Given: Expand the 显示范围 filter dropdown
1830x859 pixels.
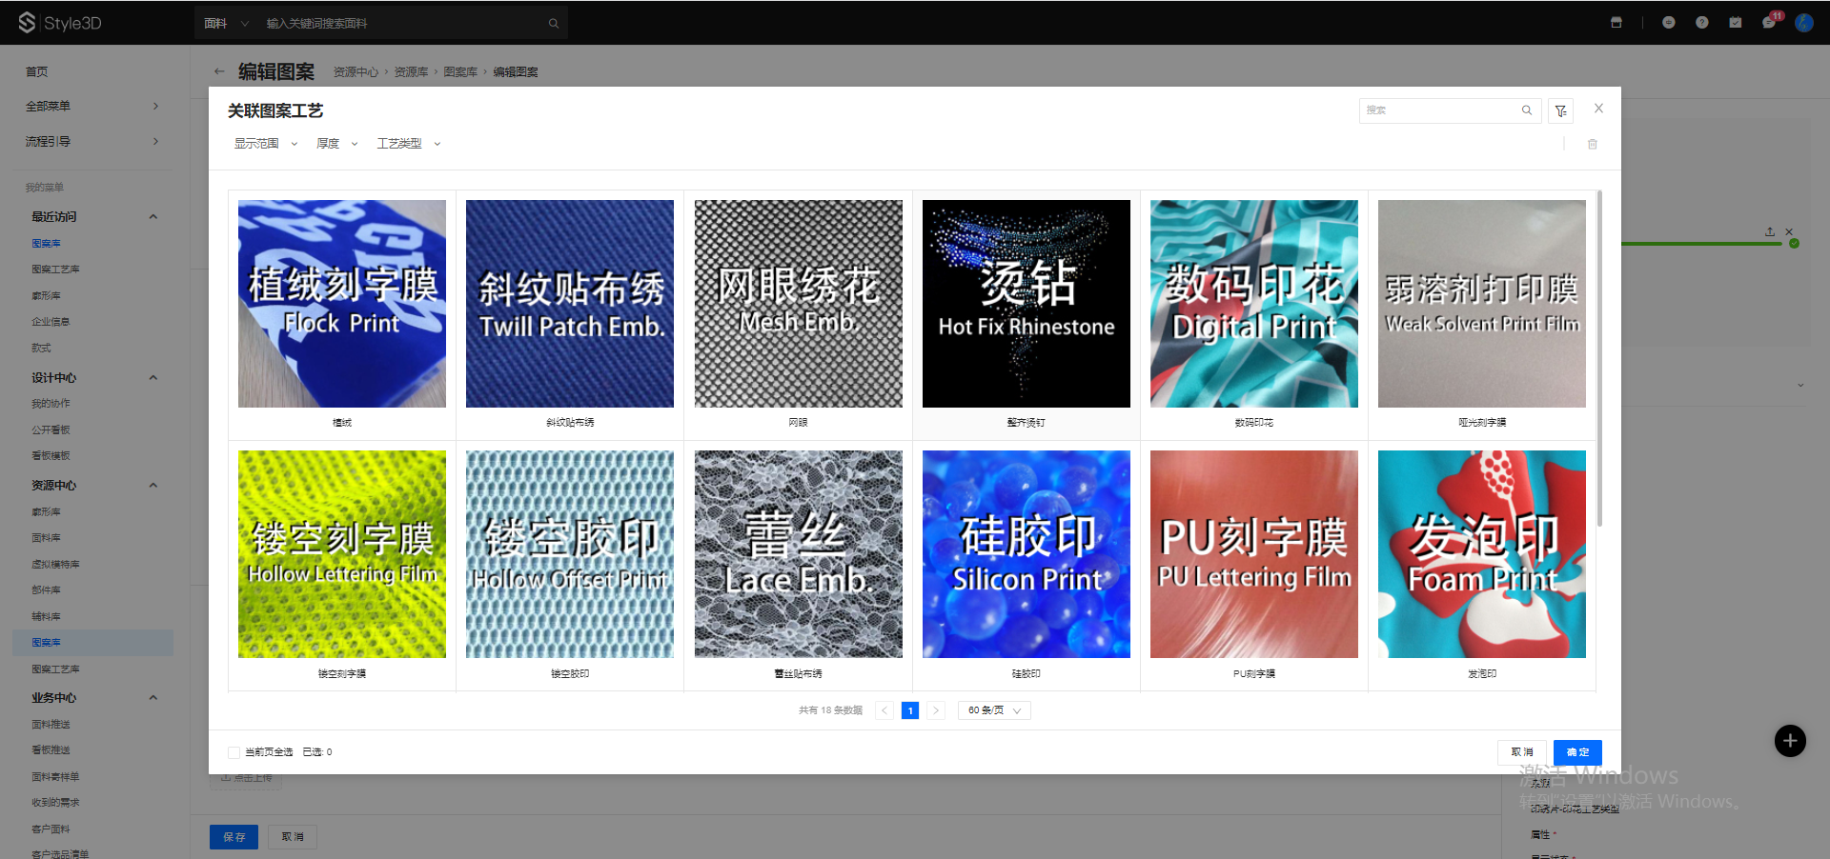Looking at the screenshot, I should click(266, 144).
